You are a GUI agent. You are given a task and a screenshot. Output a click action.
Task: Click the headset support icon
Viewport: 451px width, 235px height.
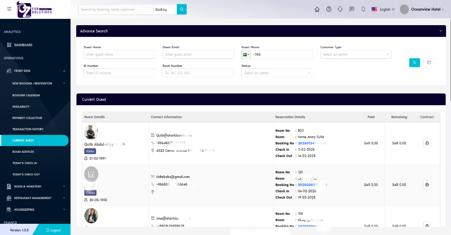(340, 9)
